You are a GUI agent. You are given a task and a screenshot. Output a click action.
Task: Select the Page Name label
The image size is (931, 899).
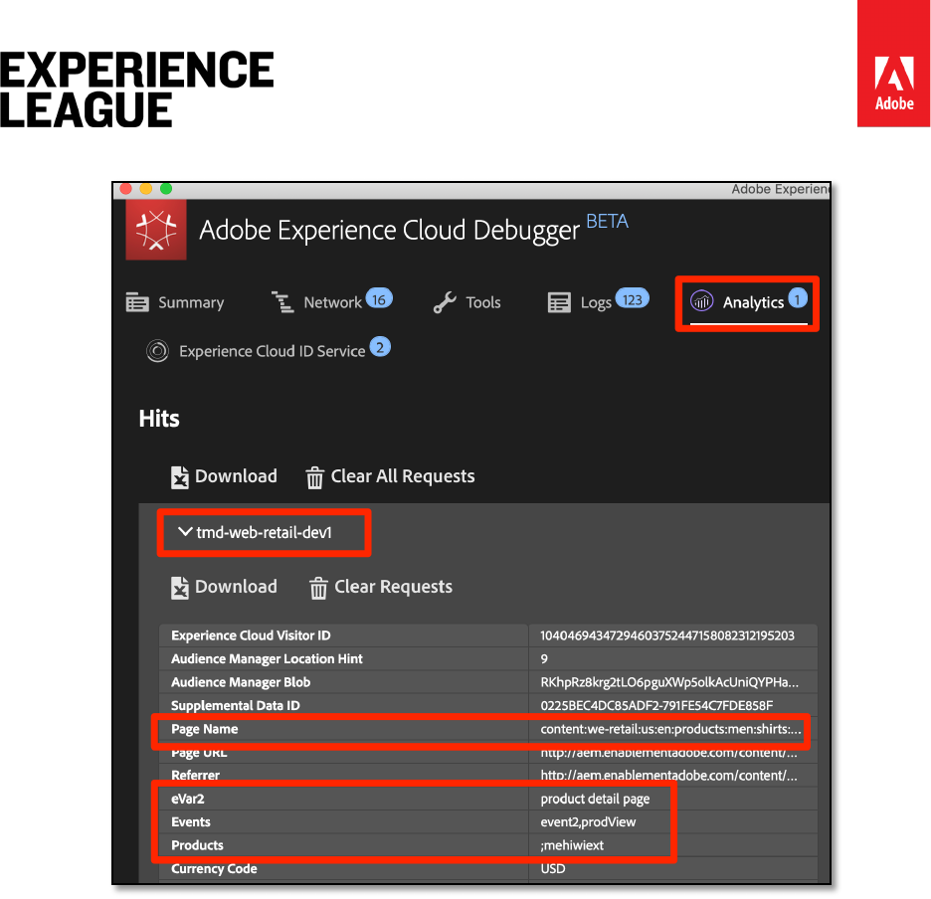click(204, 729)
